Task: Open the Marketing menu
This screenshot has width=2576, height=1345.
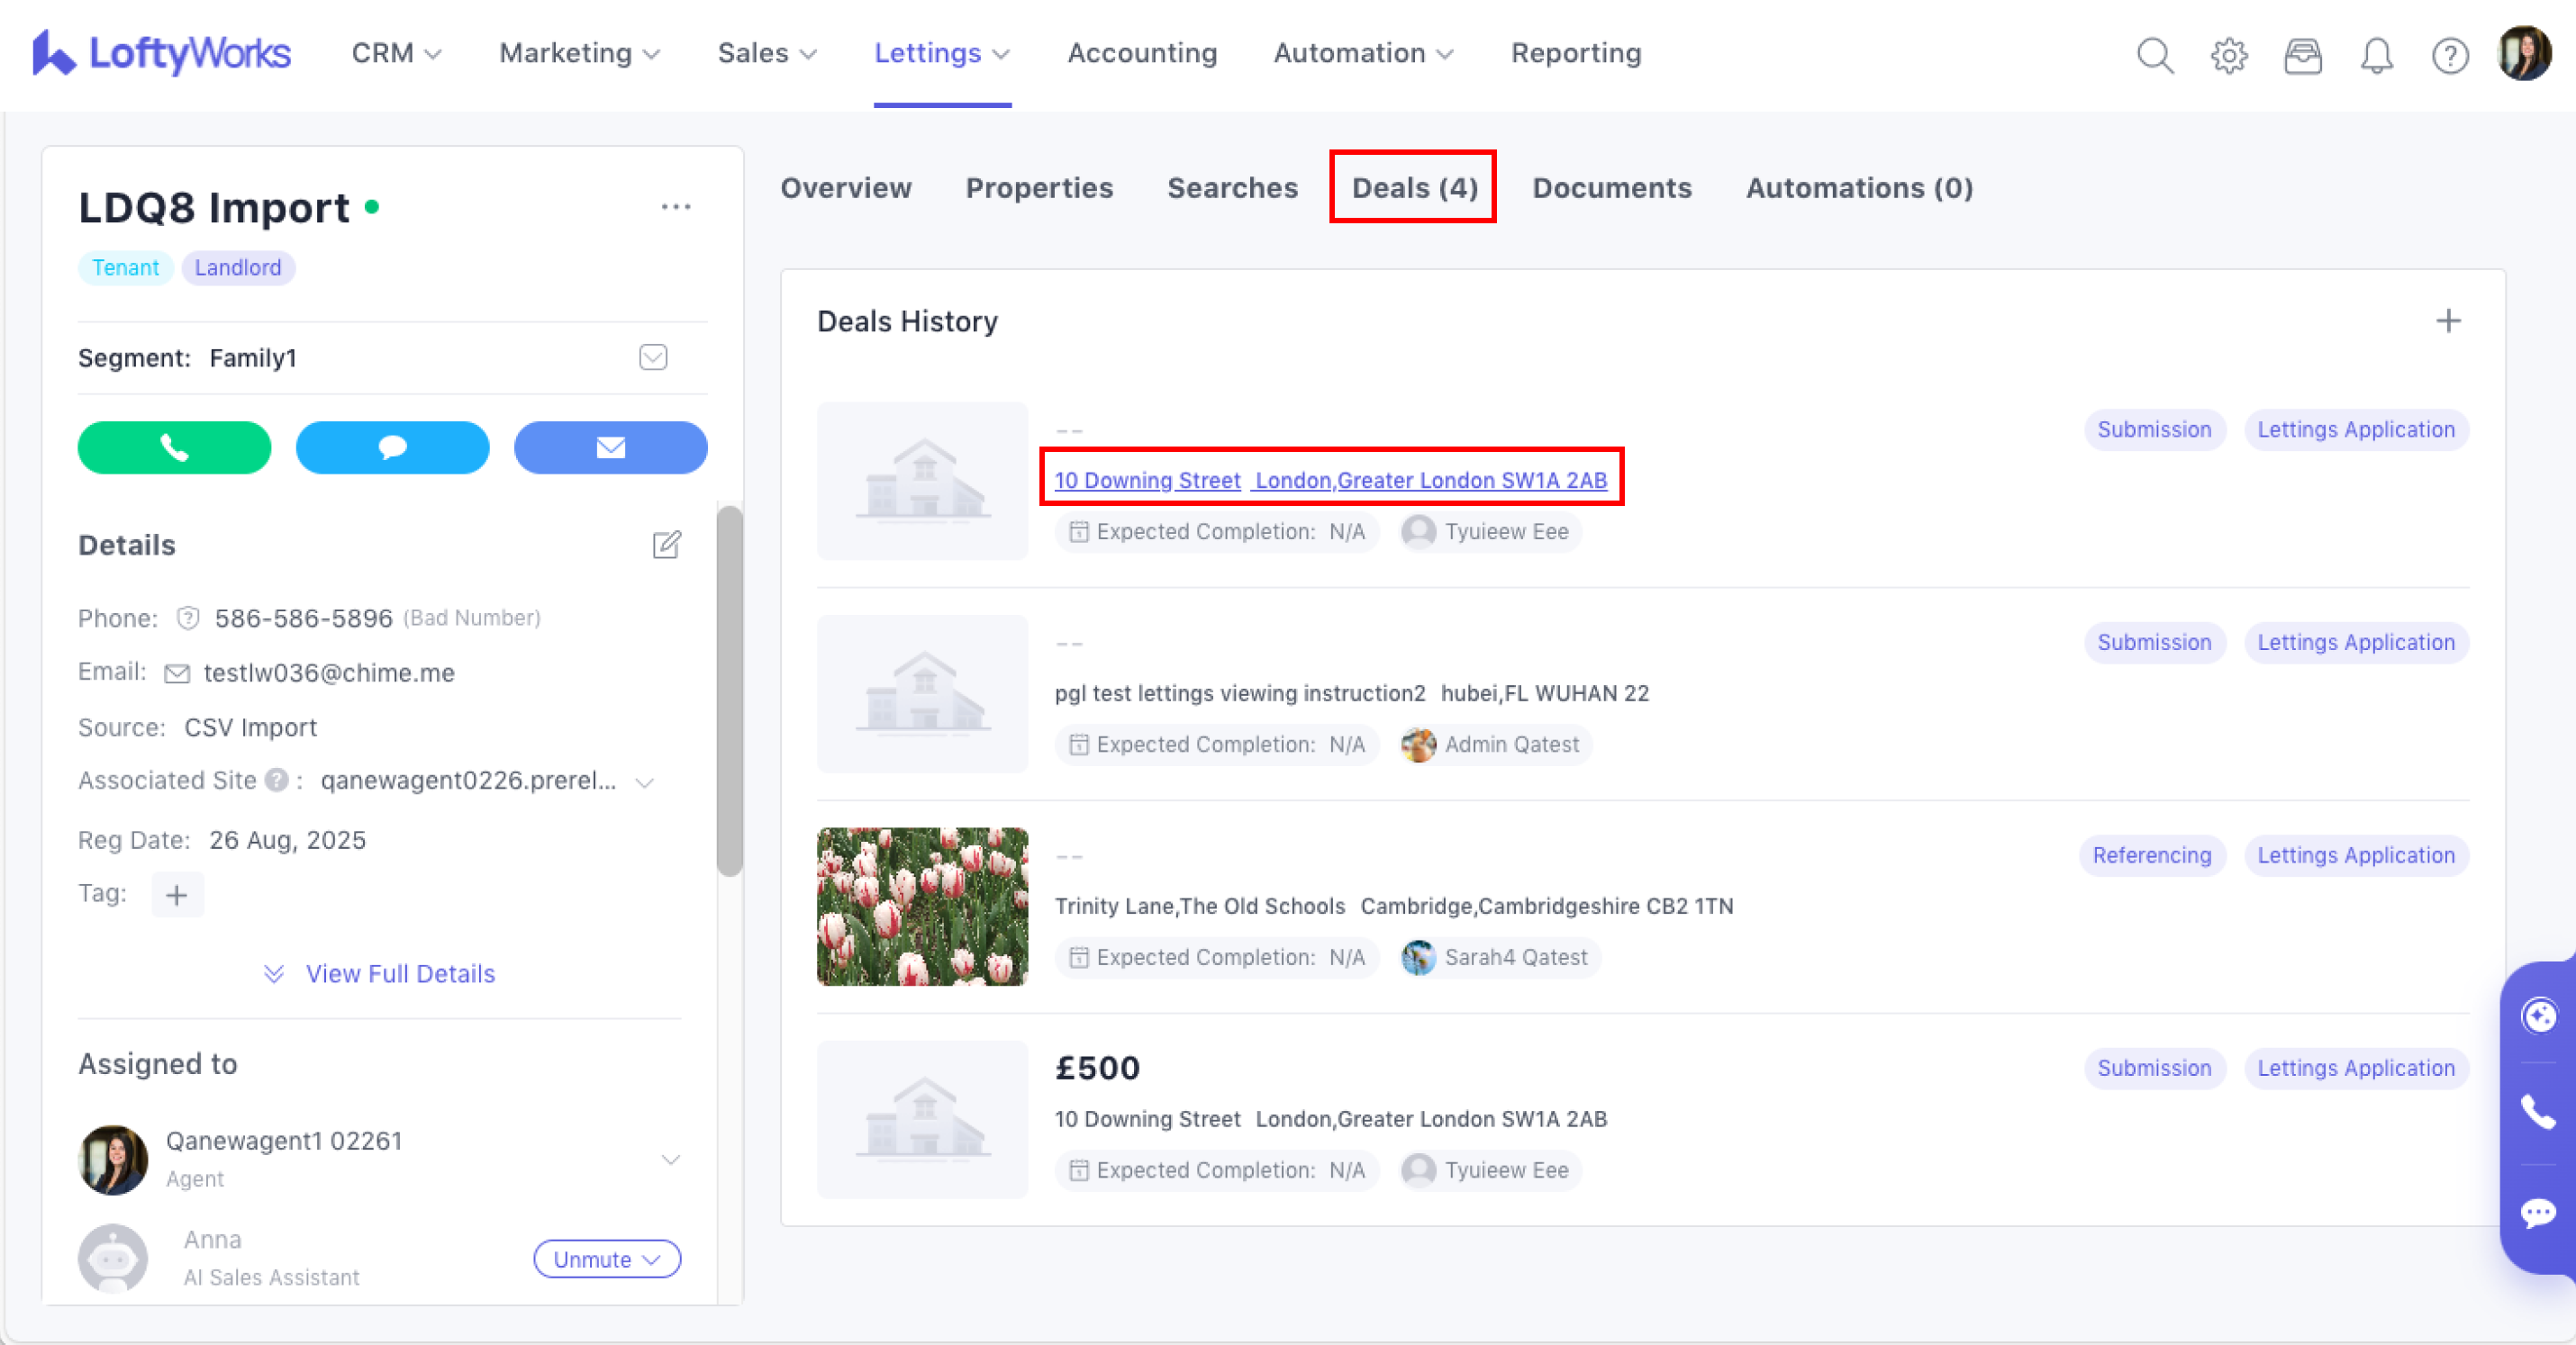Action: 580,53
